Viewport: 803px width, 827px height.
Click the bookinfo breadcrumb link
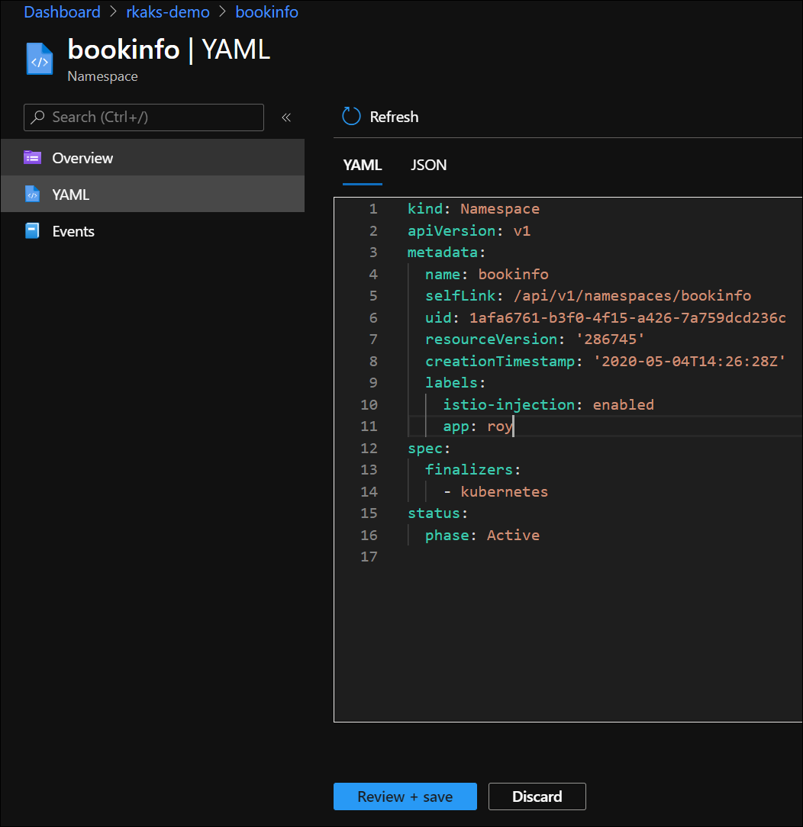[x=266, y=12]
